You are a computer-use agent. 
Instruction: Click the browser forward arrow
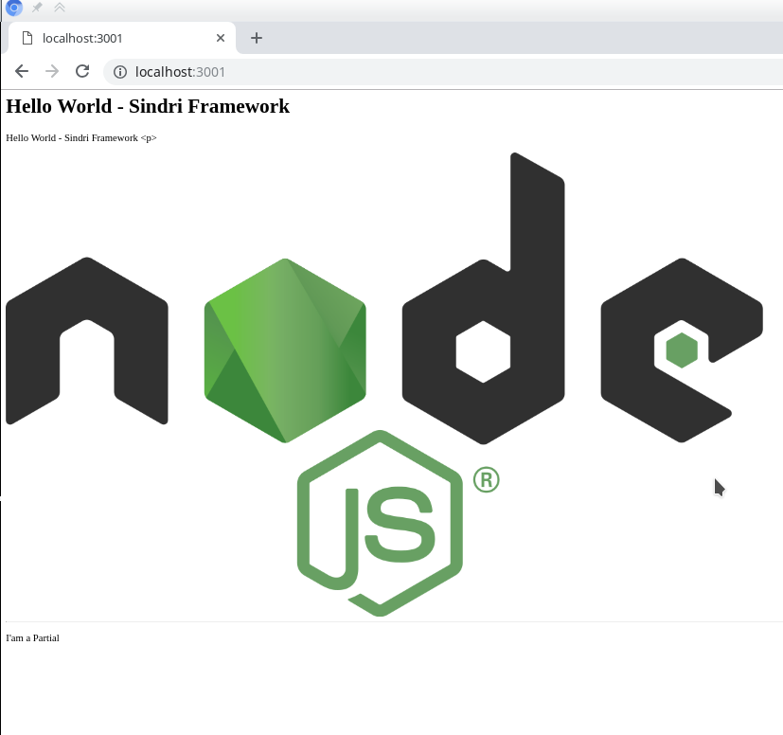pos(52,71)
